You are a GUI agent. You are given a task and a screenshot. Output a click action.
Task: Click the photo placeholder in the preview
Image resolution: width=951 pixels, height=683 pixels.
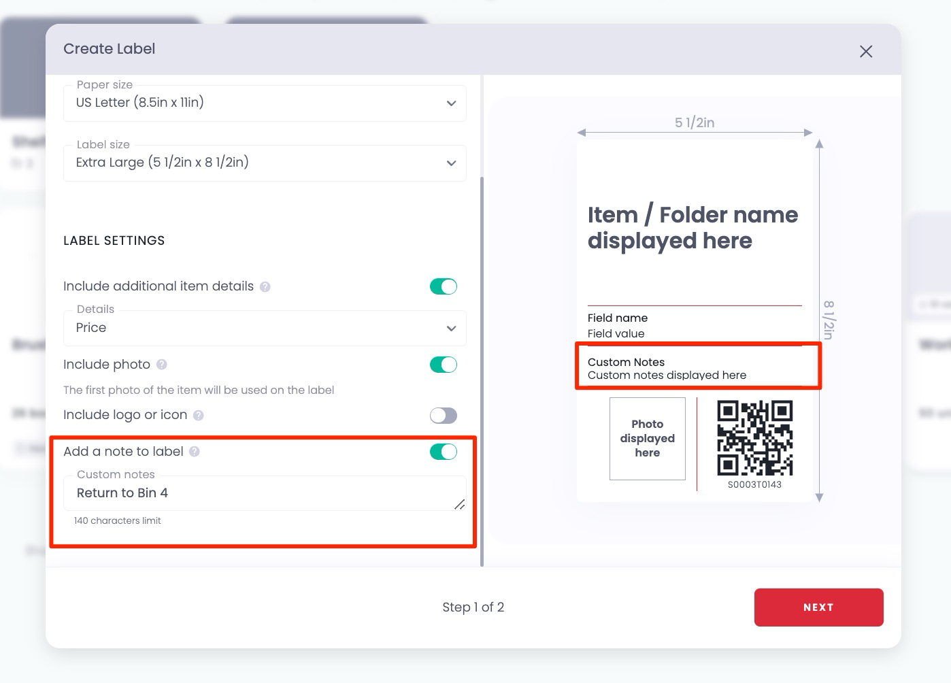[647, 438]
